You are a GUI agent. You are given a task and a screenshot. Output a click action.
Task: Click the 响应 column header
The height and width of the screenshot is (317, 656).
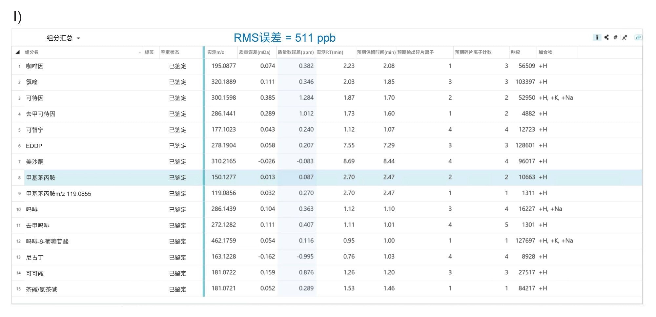point(523,52)
